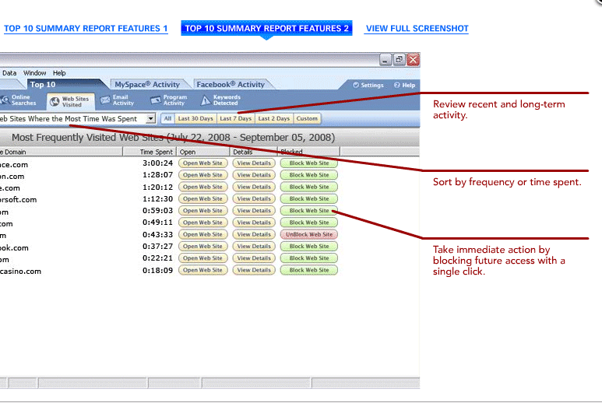This screenshot has height=403, width=602.
Task: Select Web Sites Visited globe icon
Action: pyautogui.click(x=55, y=102)
